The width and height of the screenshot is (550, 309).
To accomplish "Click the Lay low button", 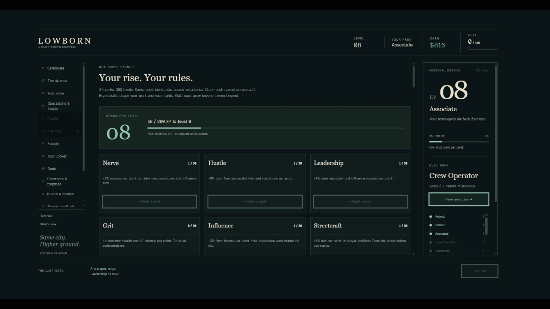I will [480, 271].
